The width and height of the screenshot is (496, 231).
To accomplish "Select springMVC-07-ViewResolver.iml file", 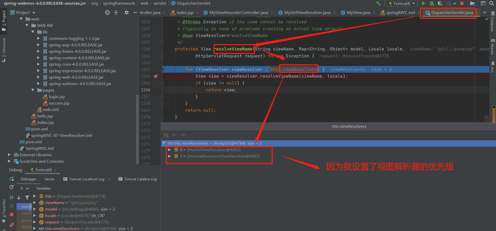I will tap(61, 135).
